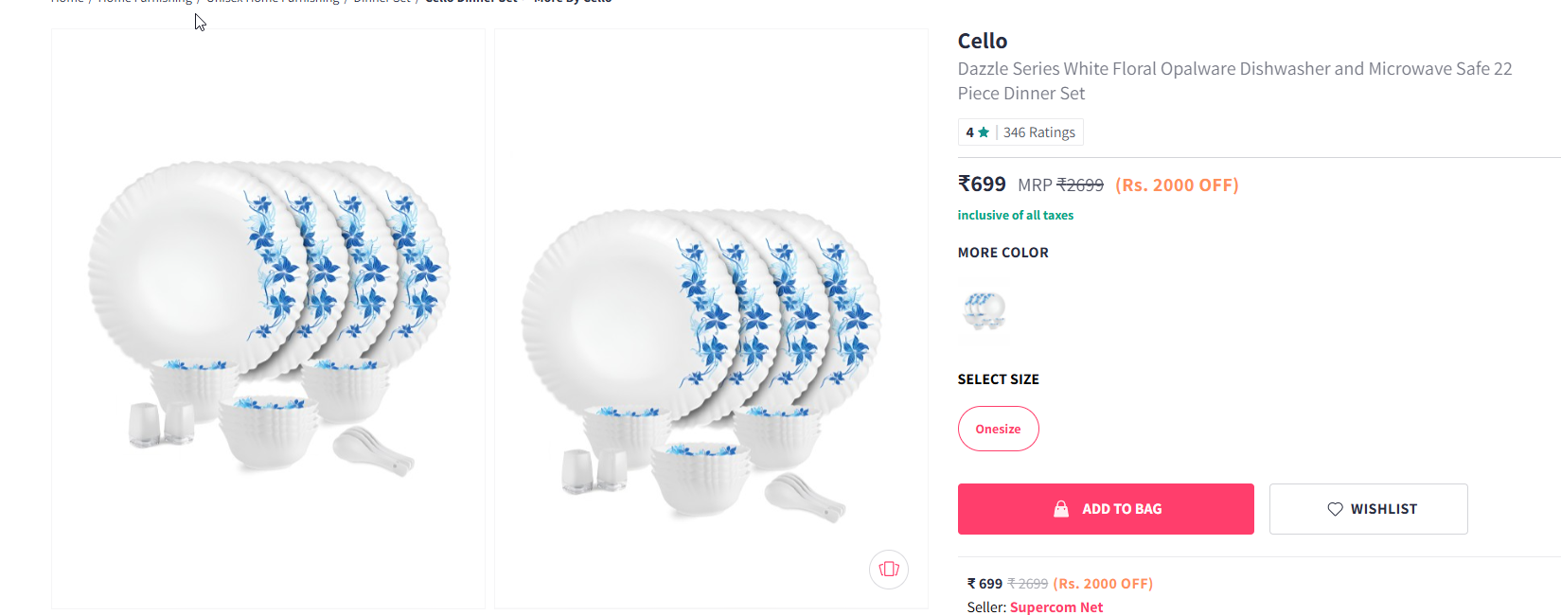Click the heart icon on Wishlist
Screen dimensions: 1561x615
point(1335,509)
